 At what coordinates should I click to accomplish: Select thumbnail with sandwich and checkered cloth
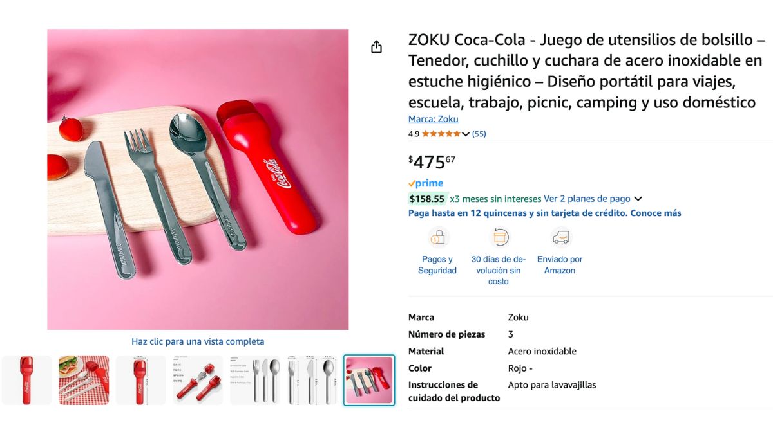coord(84,380)
